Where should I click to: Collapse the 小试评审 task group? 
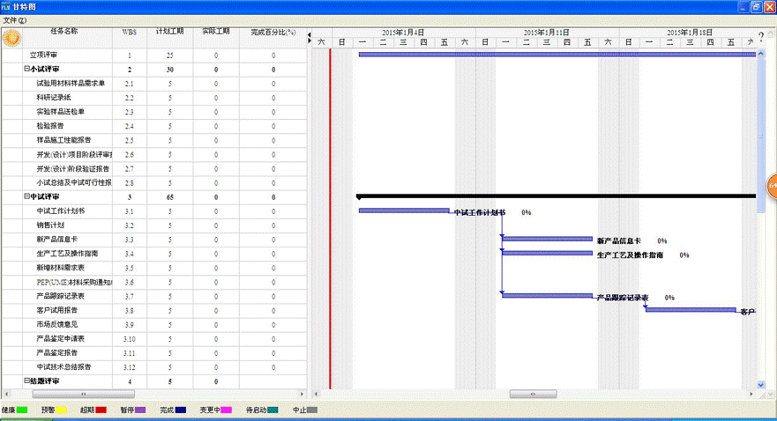click(x=26, y=69)
